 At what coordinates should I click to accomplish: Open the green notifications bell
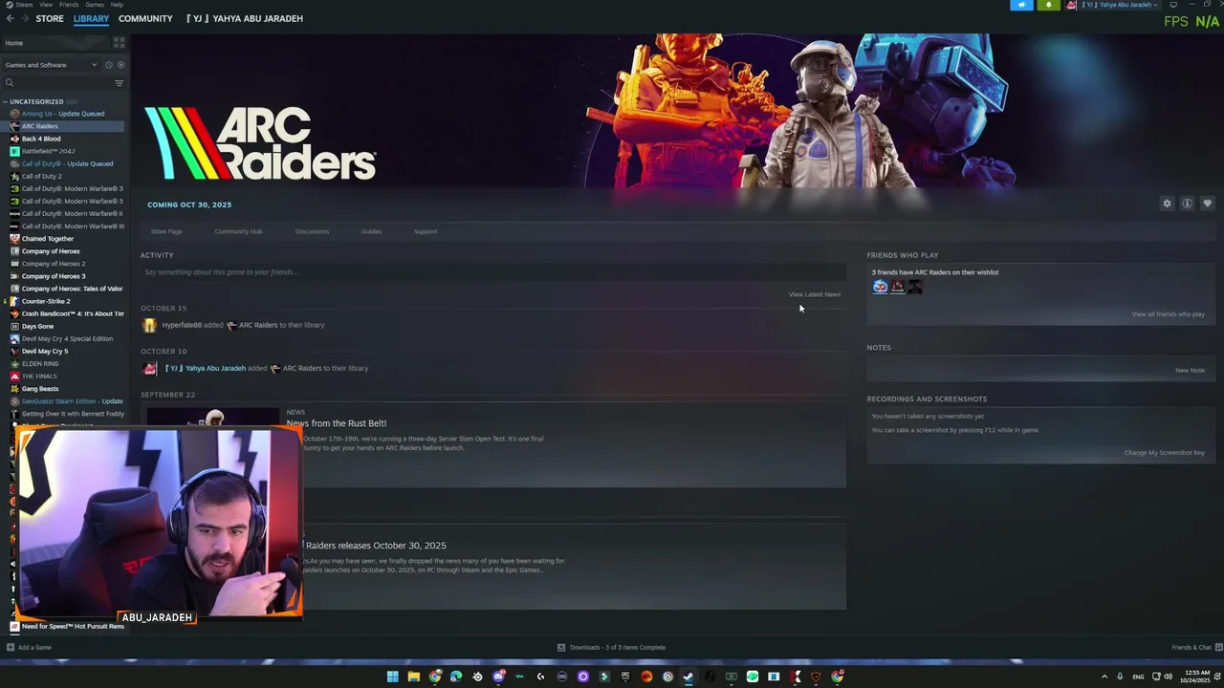(x=1048, y=5)
